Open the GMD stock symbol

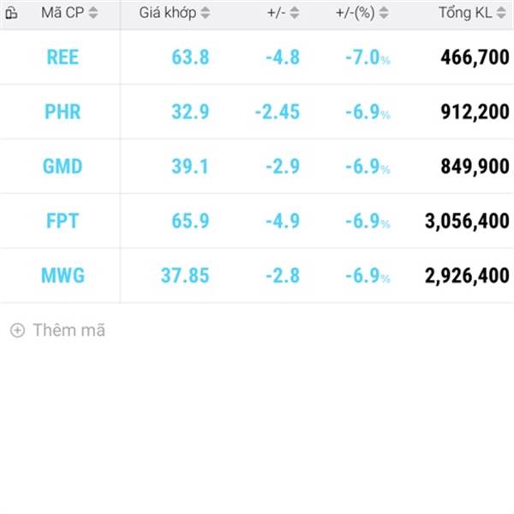(x=63, y=166)
